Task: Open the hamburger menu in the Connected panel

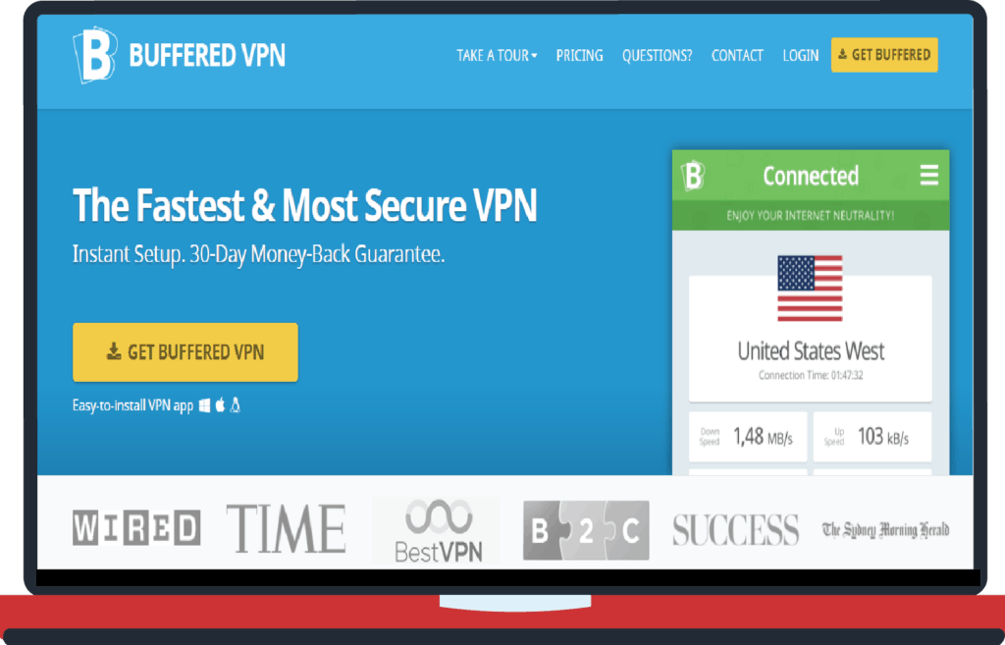Action: [x=928, y=175]
